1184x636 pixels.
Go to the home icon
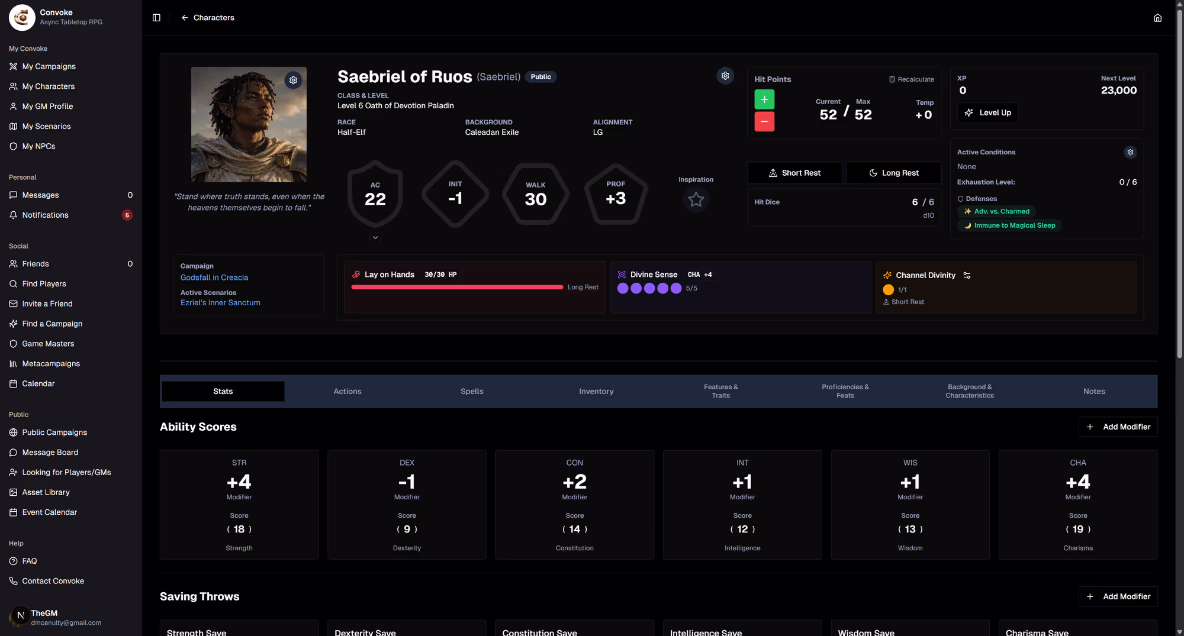coord(1157,18)
